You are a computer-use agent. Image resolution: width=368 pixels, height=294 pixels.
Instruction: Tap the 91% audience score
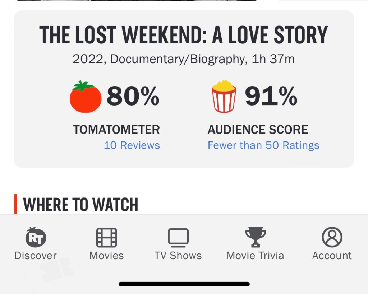(x=271, y=96)
